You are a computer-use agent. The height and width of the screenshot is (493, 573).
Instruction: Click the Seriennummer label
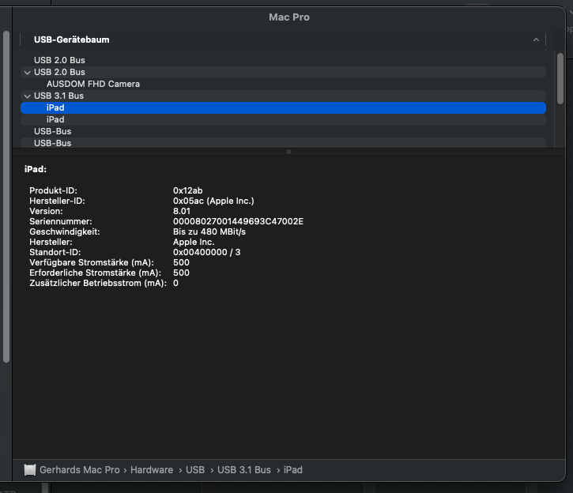point(61,221)
